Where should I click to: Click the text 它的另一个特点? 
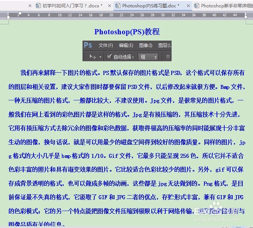tap(64, 211)
